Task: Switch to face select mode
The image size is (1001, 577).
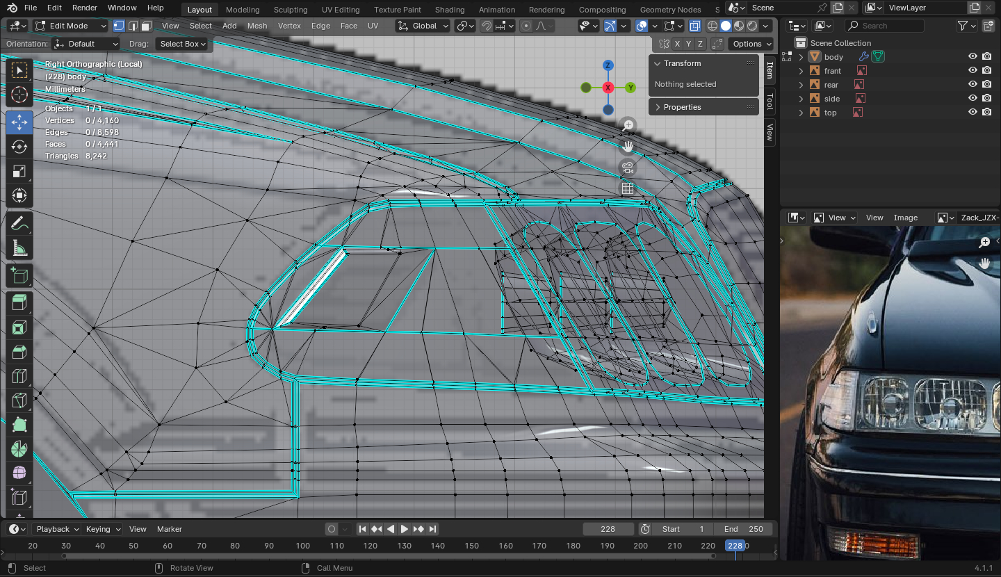Action: 146,26
